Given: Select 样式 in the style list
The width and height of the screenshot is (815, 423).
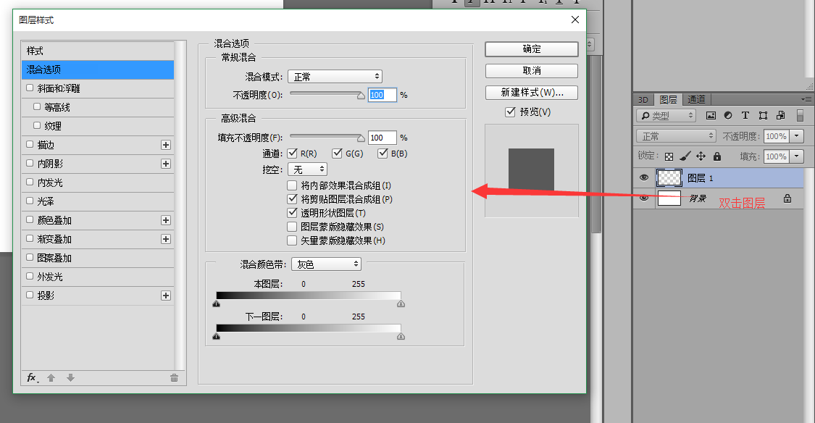Looking at the screenshot, I should [x=98, y=51].
